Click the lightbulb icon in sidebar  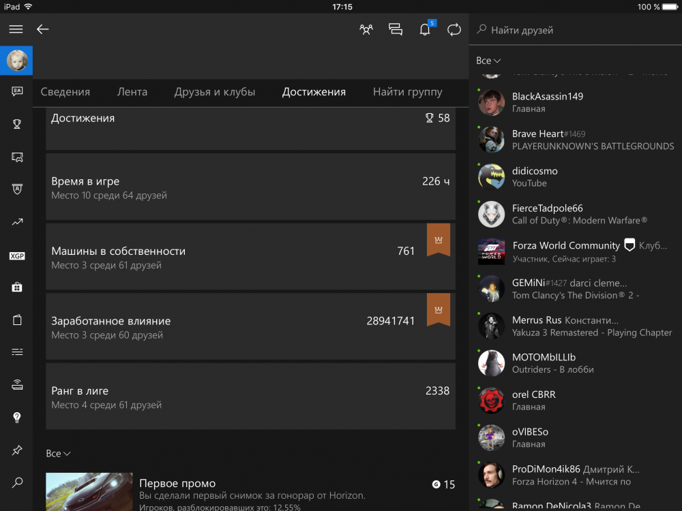tap(17, 417)
